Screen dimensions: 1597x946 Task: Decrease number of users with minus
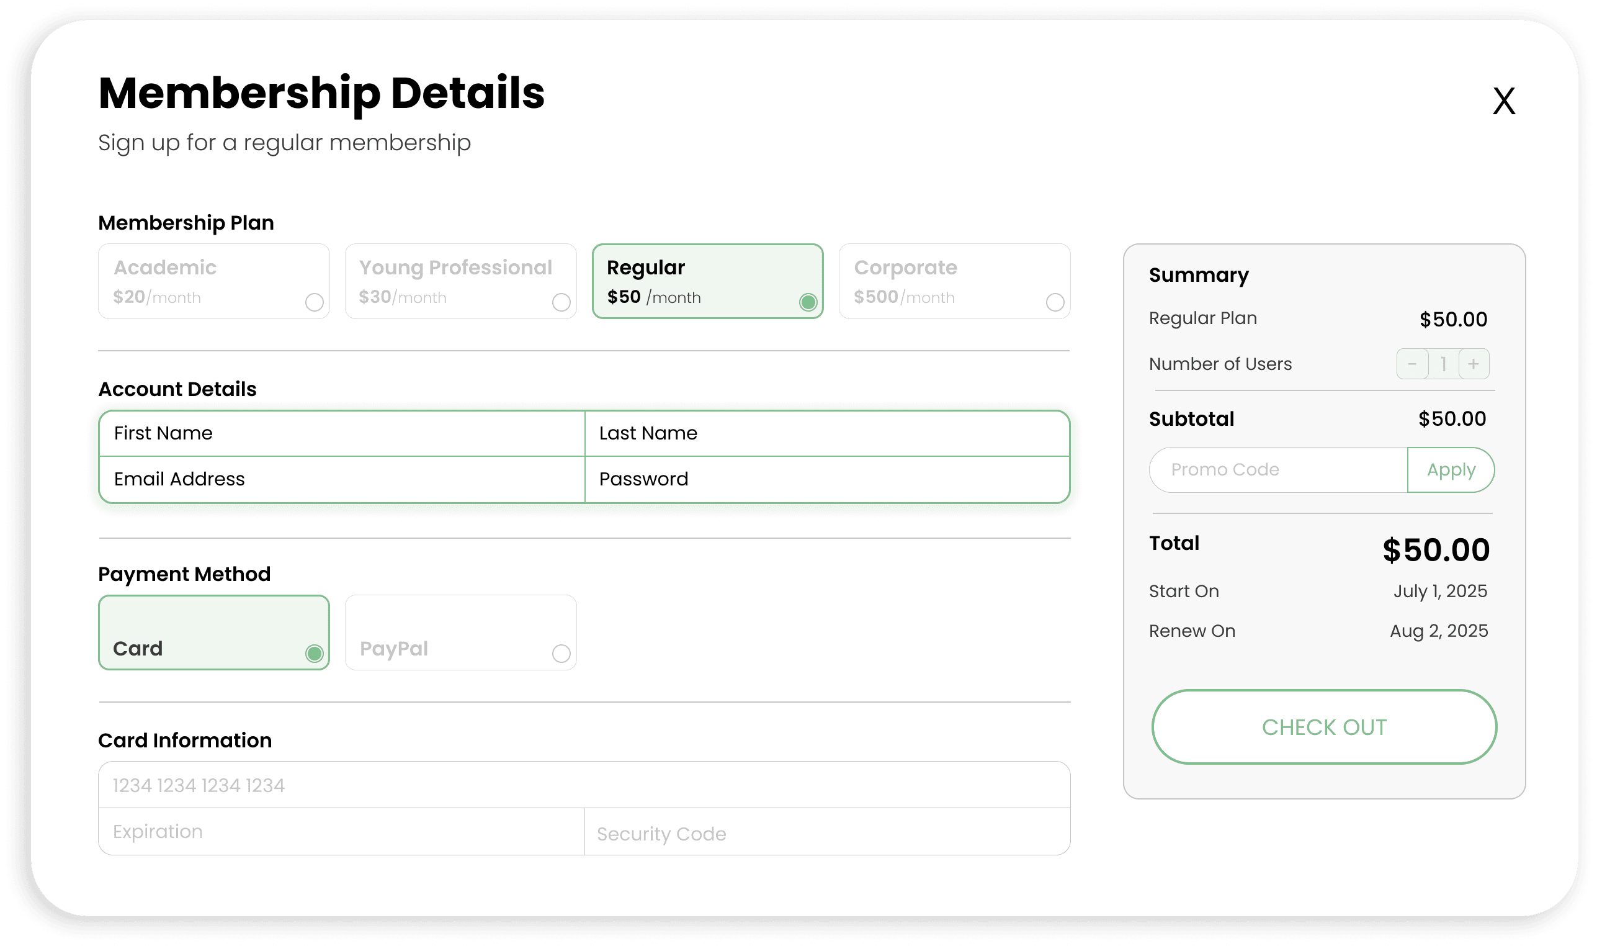1411,364
